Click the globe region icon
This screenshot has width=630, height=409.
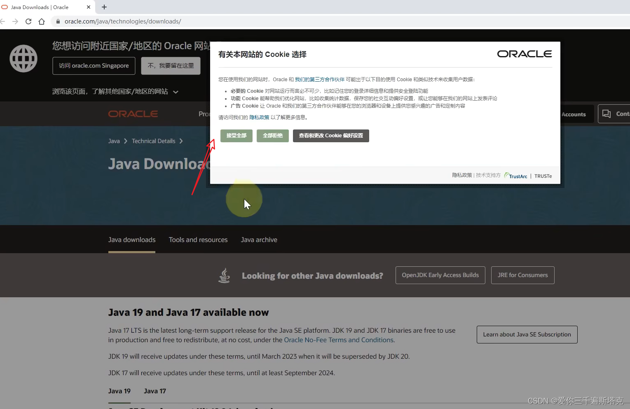(x=23, y=59)
